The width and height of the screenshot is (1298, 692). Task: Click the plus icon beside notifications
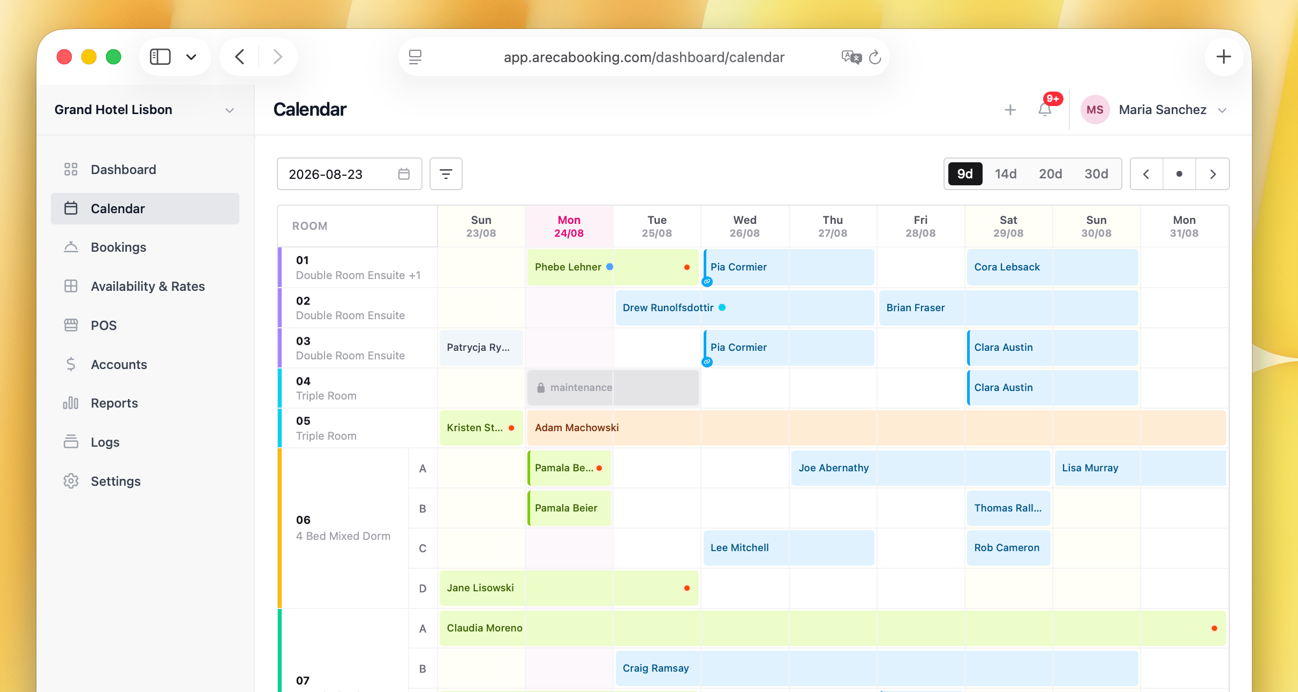pyautogui.click(x=1010, y=110)
